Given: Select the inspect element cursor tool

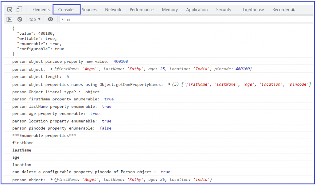Looking at the screenshot, I should click(x=10, y=10).
